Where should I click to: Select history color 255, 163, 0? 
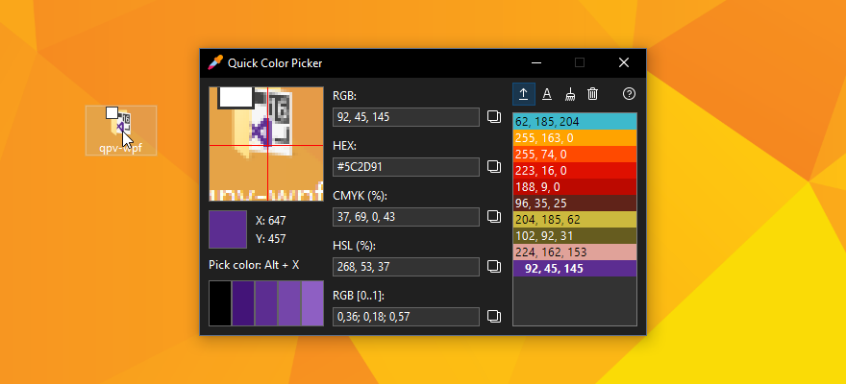click(574, 138)
